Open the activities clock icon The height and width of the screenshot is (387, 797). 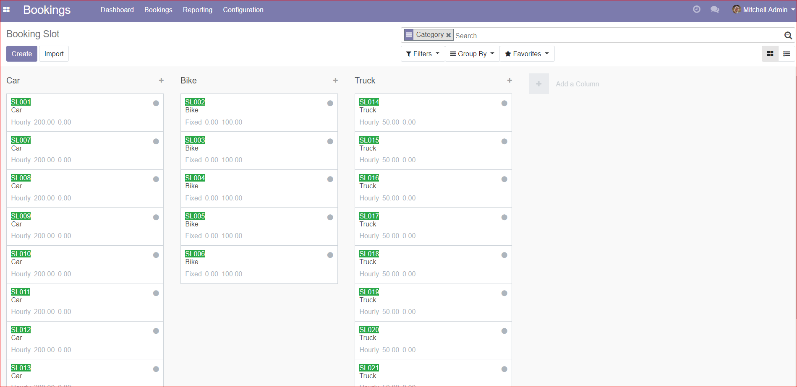(696, 10)
